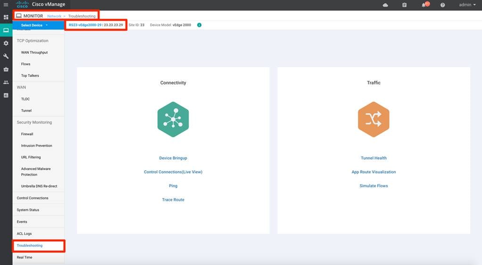This screenshot has width=482, height=265.
Task: Select WAN Throughput in side menu
Action: pos(34,52)
